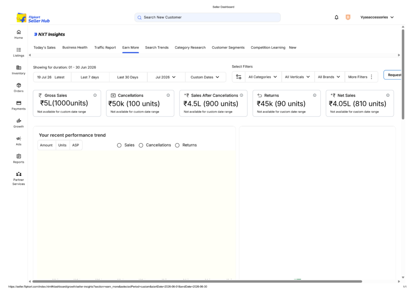Click the Sales After Cancellations info icon
This screenshot has height=293, width=415.
(x=242, y=96)
